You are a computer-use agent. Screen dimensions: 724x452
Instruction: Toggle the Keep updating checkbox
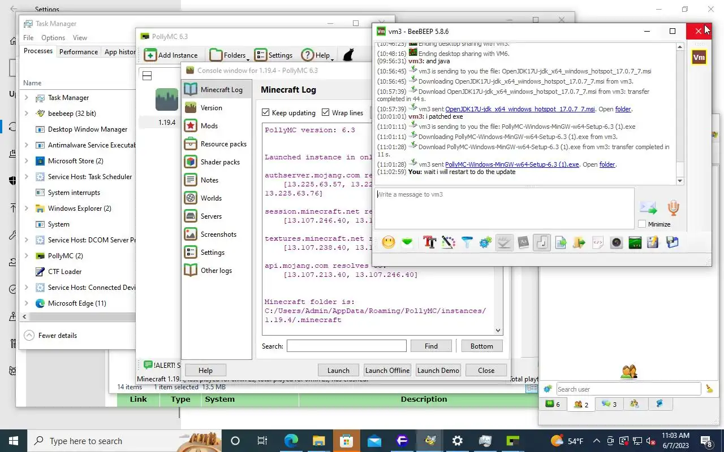(266, 112)
